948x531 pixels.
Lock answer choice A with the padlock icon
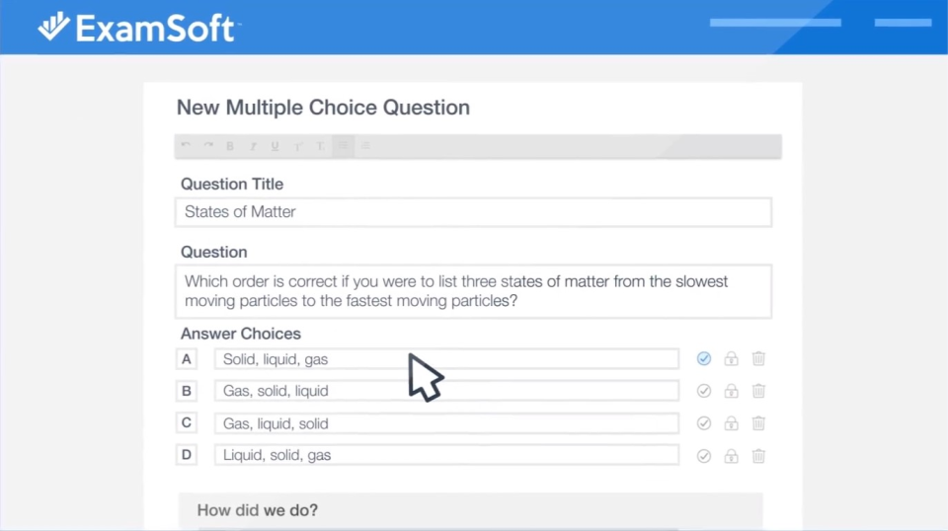click(x=731, y=359)
